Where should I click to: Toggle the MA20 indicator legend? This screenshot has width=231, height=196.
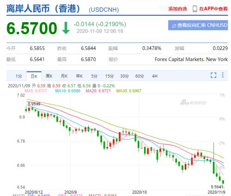pos(98,91)
